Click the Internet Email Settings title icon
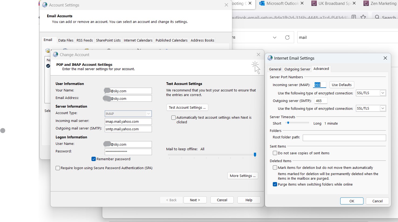The height and width of the screenshot is (222, 398). click(270, 58)
